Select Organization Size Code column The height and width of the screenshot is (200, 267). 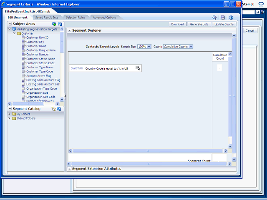41,97
